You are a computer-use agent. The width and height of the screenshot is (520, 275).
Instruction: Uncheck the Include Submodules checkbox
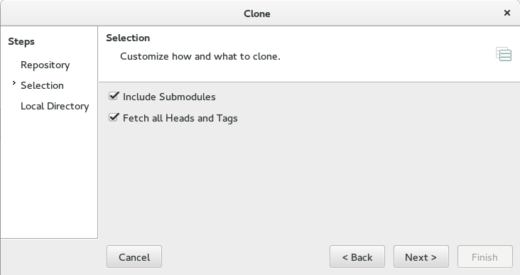[114, 96]
